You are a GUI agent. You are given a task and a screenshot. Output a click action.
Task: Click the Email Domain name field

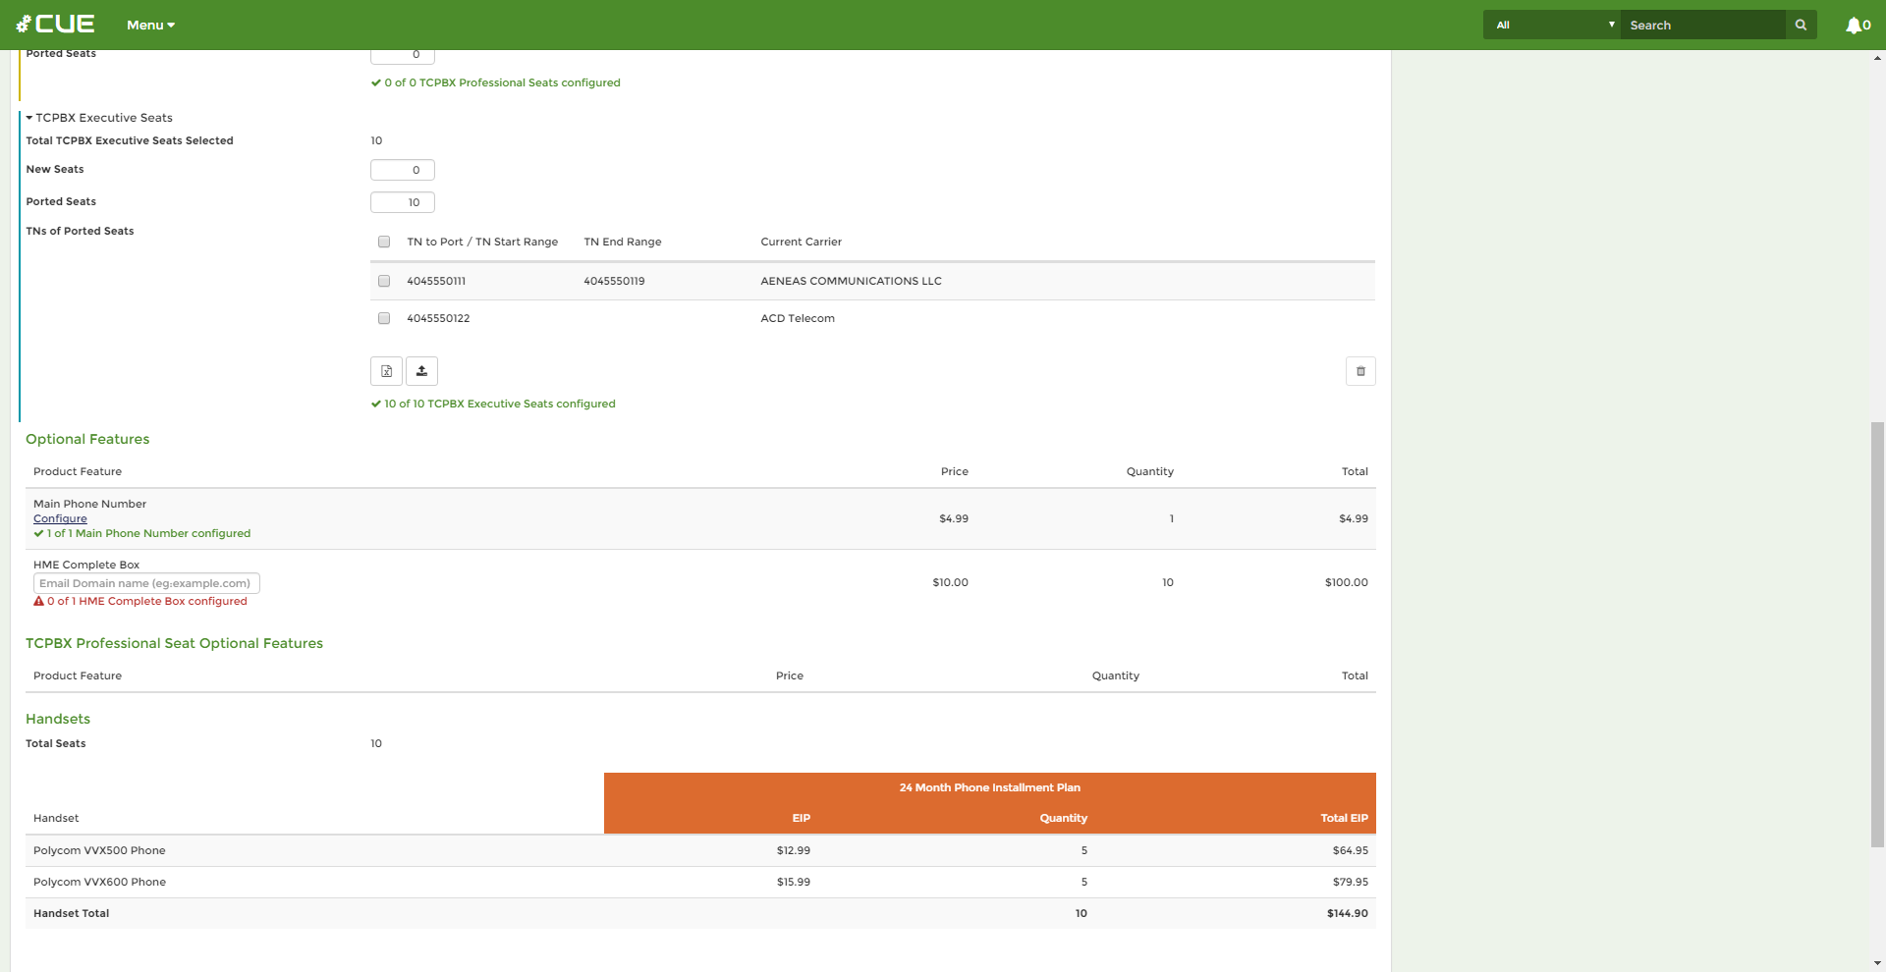coord(146,583)
